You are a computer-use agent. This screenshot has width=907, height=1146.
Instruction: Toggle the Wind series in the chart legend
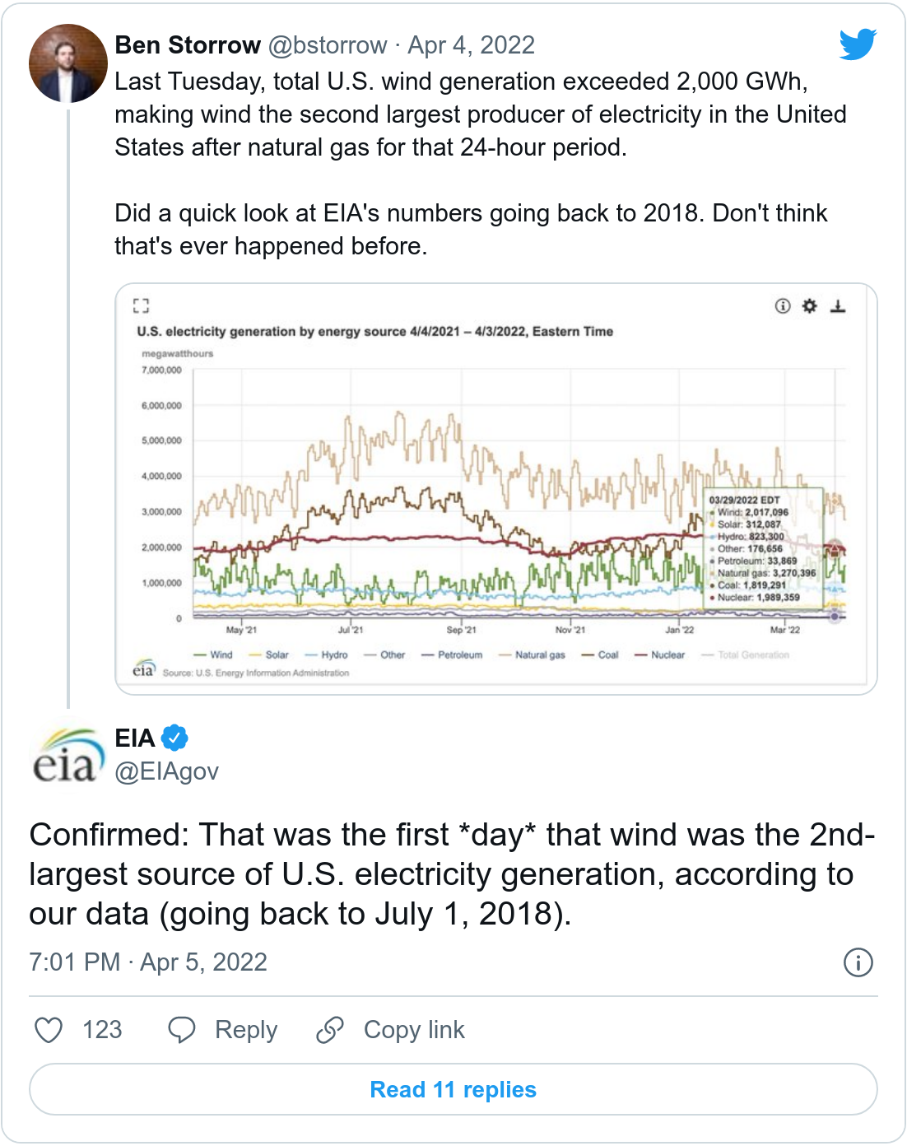pyautogui.click(x=214, y=655)
